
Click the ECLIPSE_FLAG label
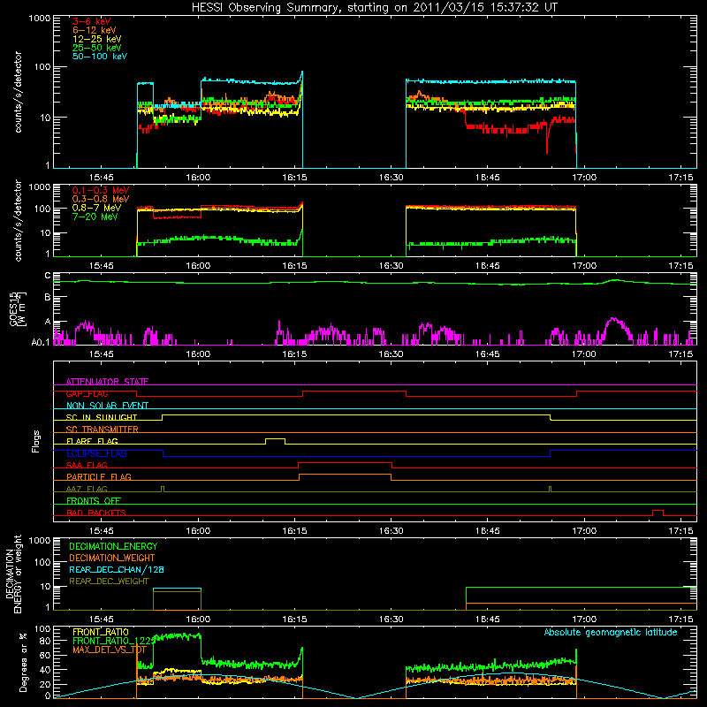pyautogui.click(x=96, y=453)
